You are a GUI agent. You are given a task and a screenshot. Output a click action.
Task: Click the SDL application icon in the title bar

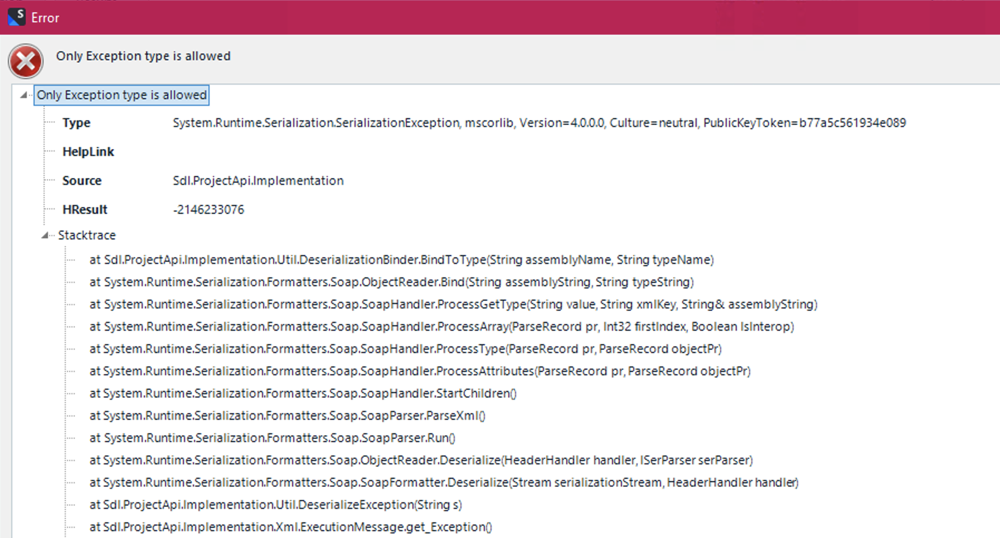click(x=17, y=16)
